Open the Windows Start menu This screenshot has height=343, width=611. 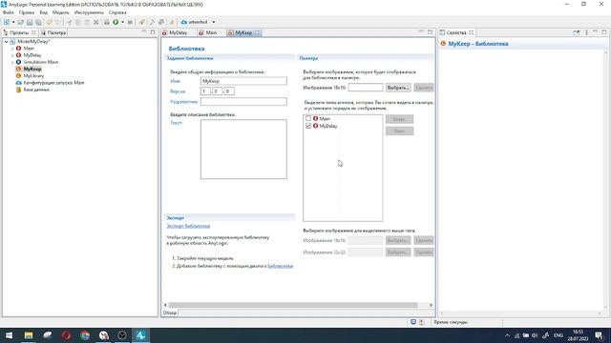[x=9, y=335]
